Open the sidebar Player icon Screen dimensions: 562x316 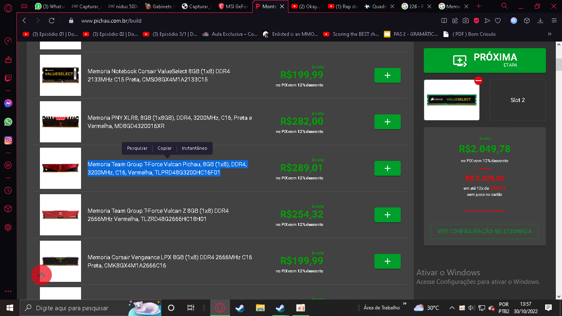pyautogui.click(x=8, y=165)
